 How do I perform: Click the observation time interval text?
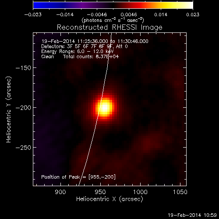95,41
